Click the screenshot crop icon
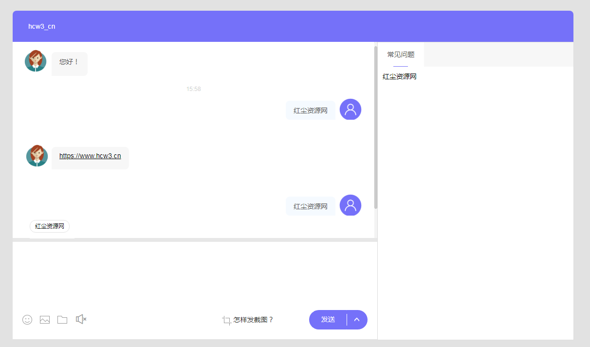The width and height of the screenshot is (590, 347). point(226,320)
